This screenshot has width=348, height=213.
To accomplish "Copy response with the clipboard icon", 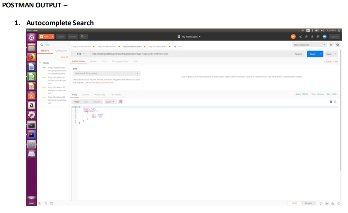I will click(x=331, y=102).
